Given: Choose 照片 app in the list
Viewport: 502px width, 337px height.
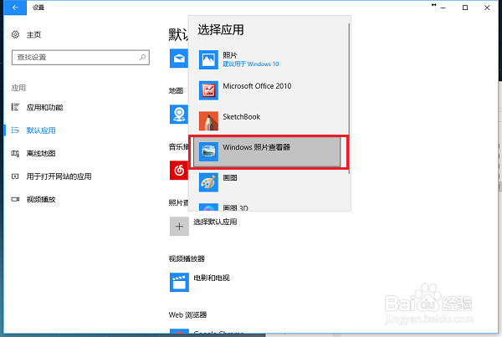Looking at the screenshot, I should click(x=269, y=59).
